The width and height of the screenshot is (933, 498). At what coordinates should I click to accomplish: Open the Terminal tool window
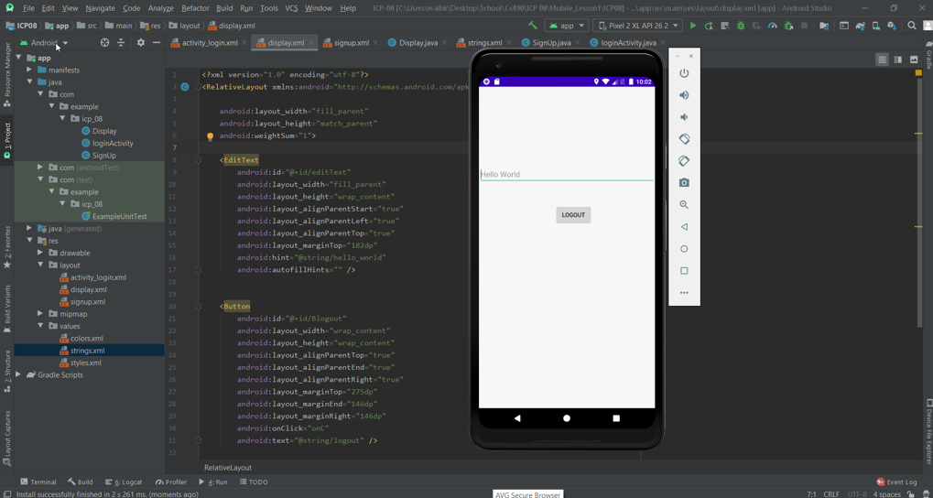38,482
